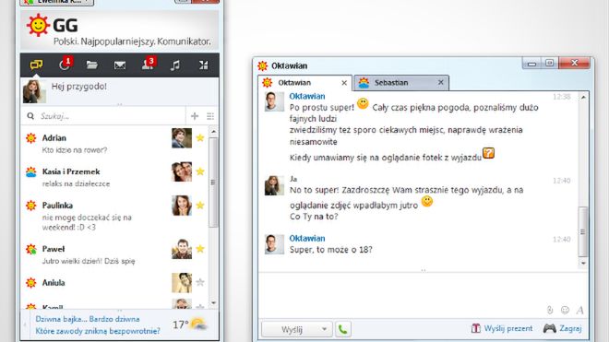Viewport: 609px width, 342px height.
Task: Open link Które zawody znikną bezpowrotnie?
Action: [x=98, y=331]
